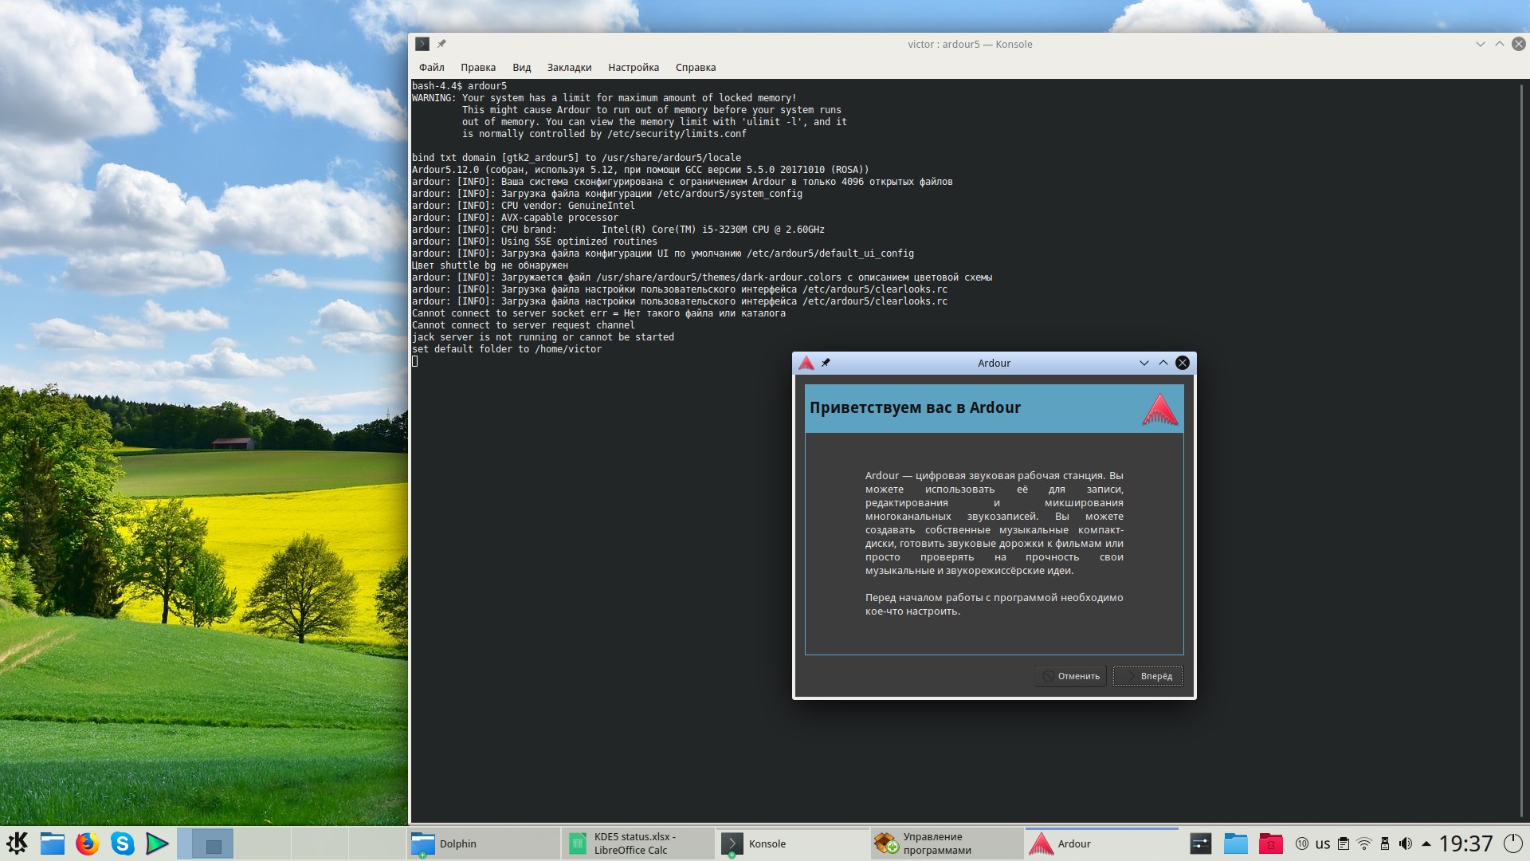
Task: Open the clipboard tray icon
Action: point(1344,843)
